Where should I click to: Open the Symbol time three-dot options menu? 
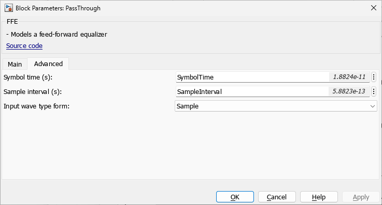(374, 77)
